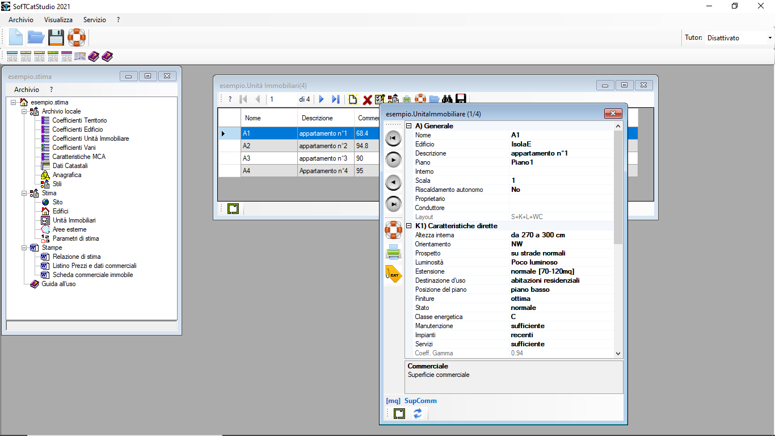
Task: Click the Descrizione column header
Action: pos(326,118)
